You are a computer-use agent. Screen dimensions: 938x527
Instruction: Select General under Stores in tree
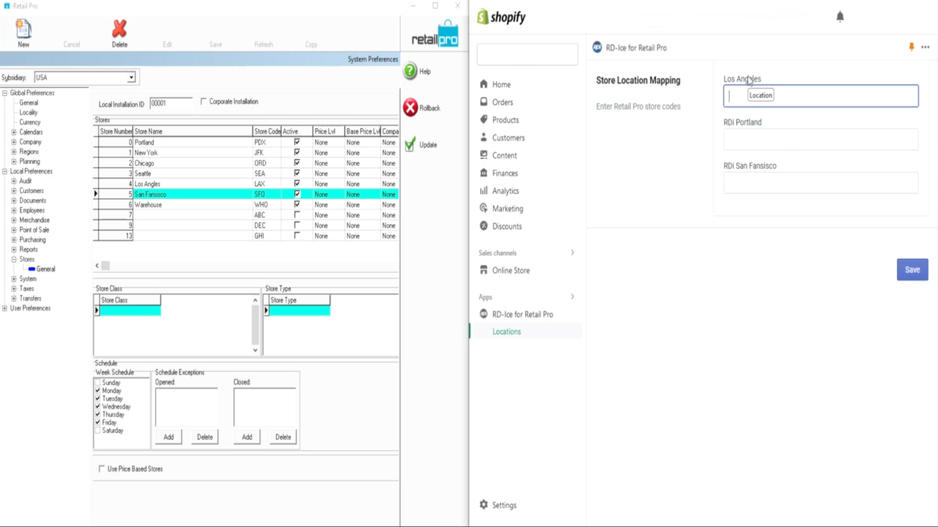tap(45, 269)
